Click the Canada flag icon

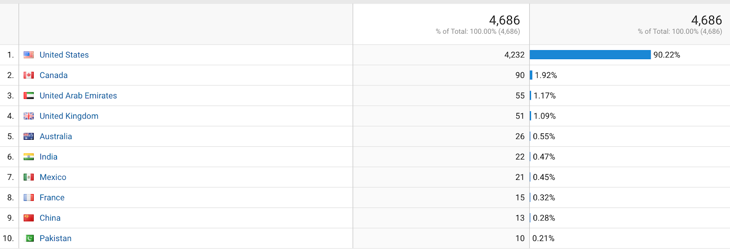29,75
